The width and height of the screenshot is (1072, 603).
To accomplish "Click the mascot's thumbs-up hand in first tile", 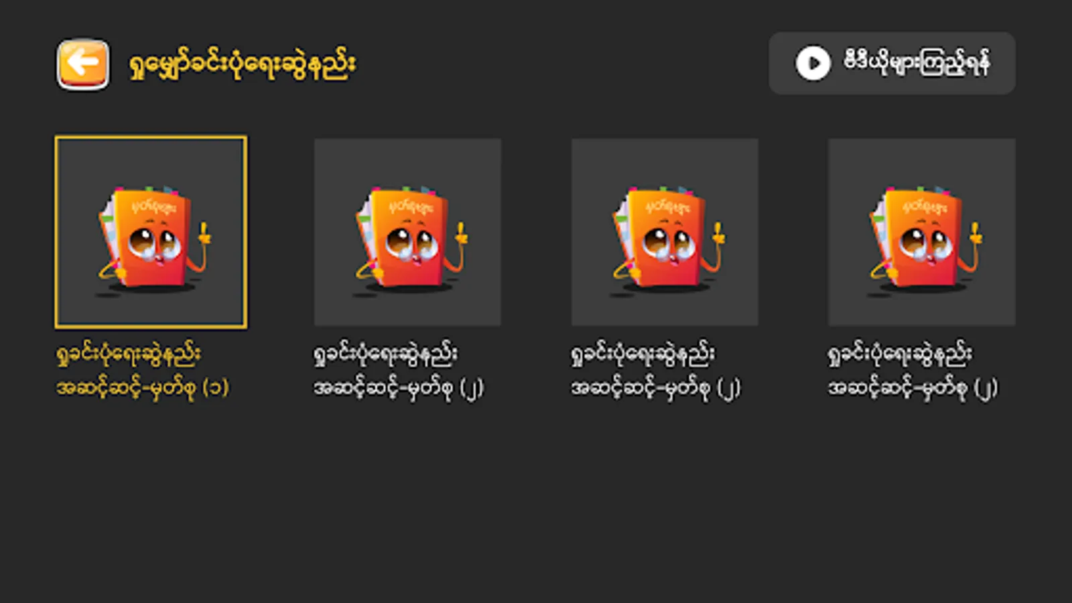I will [204, 233].
